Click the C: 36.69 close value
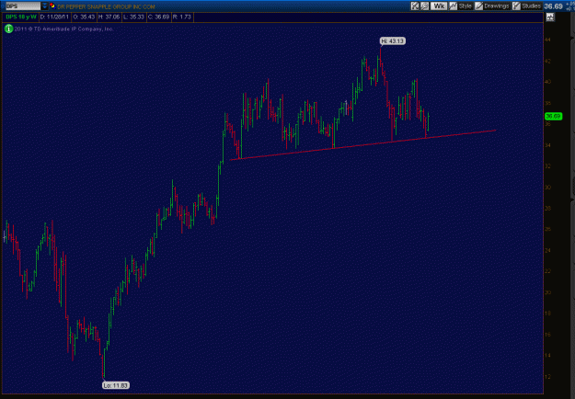Screen dimensions: 575x399 point(158,17)
